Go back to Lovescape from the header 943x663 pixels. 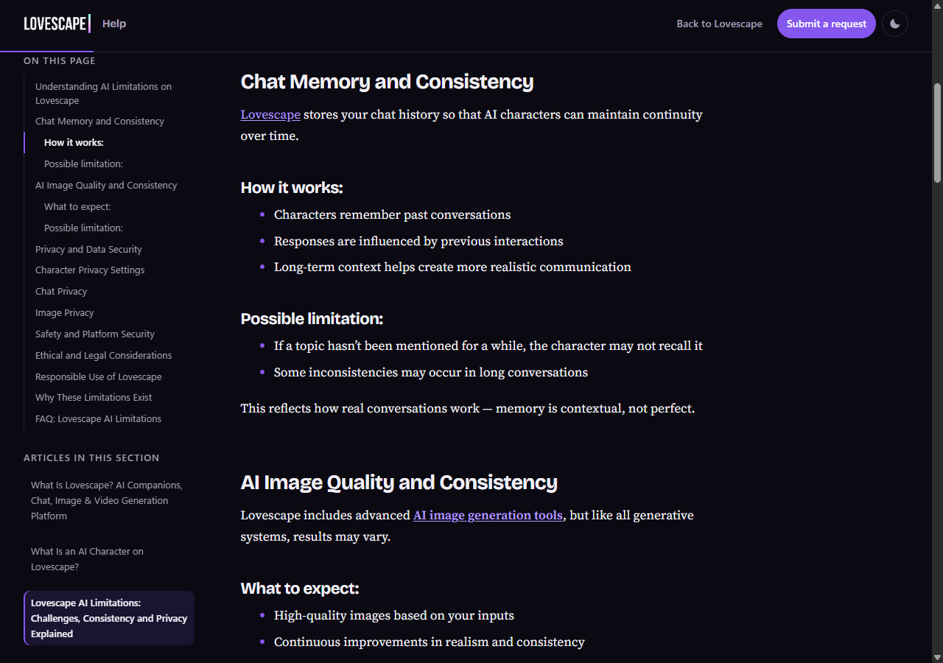(x=719, y=24)
